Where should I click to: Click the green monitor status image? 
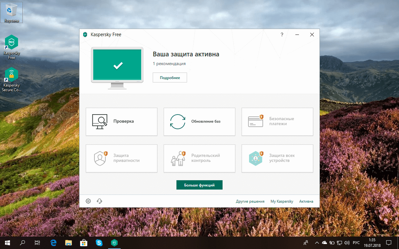[117, 68]
